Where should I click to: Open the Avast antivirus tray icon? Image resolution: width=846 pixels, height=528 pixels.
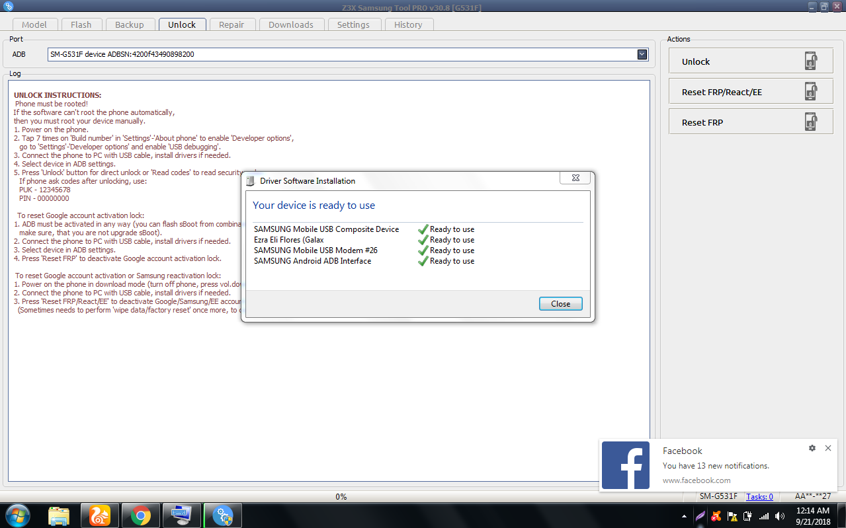click(x=716, y=516)
